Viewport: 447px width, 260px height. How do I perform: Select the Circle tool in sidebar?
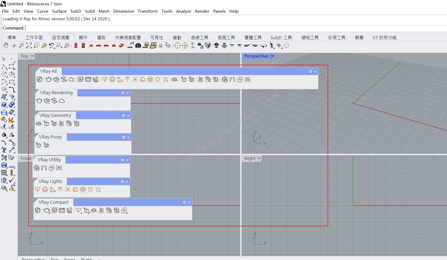pyautogui.click(x=4, y=74)
